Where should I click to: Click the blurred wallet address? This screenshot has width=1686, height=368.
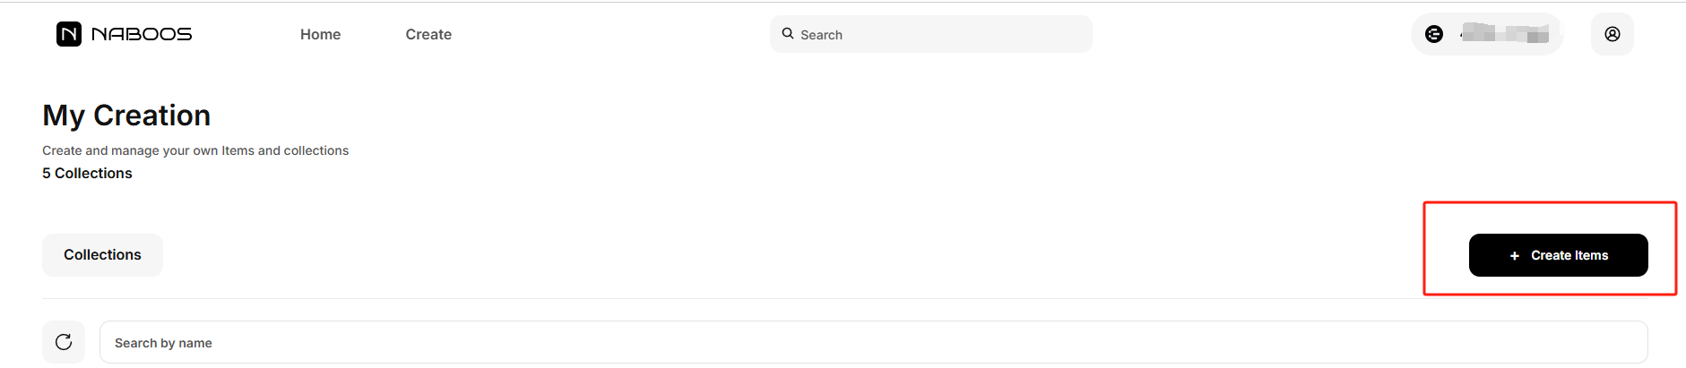pyautogui.click(x=1505, y=34)
